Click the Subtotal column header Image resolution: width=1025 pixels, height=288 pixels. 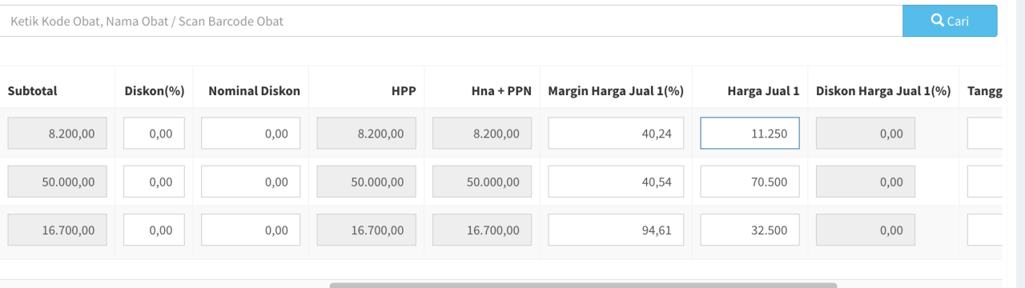pyautogui.click(x=33, y=91)
